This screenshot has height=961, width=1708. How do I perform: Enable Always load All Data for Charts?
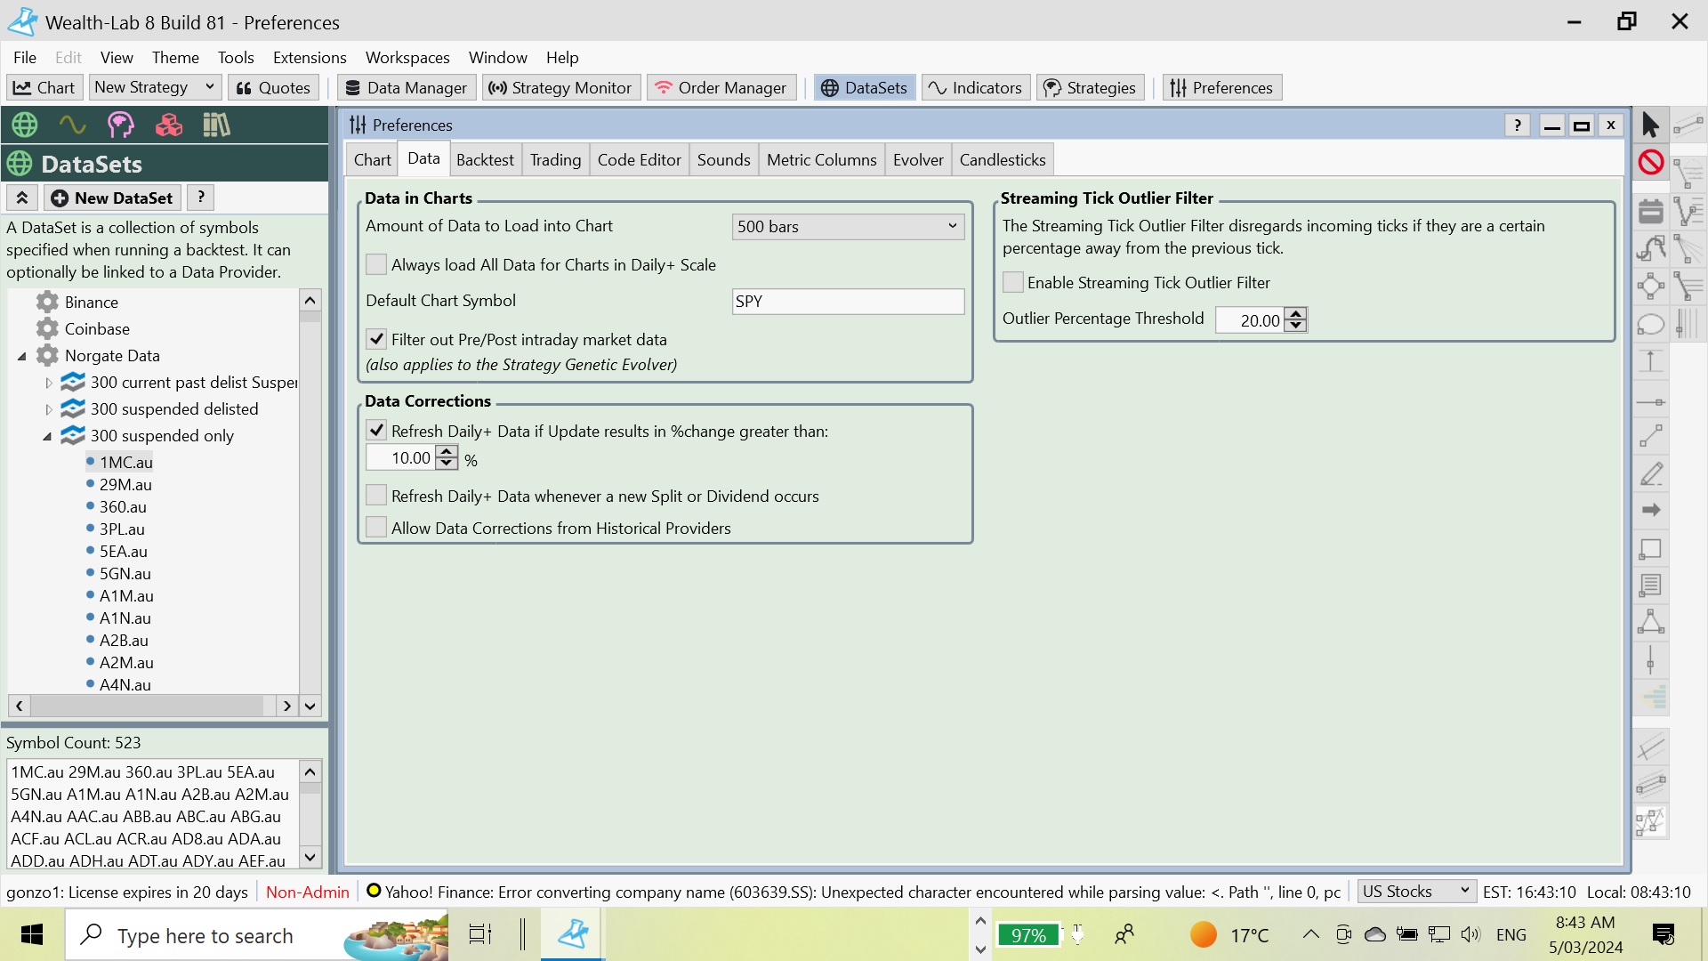pyautogui.click(x=376, y=264)
